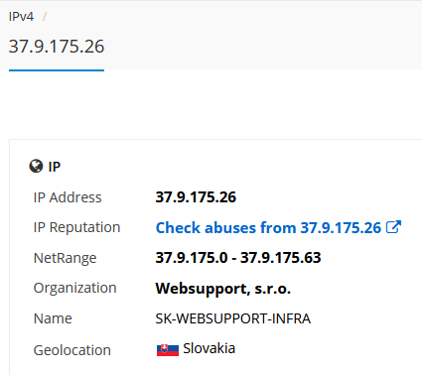Click the SK-WEBSUPPORT-INFRA name value
This screenshot has width=422, height=375.
pos(233,318)
